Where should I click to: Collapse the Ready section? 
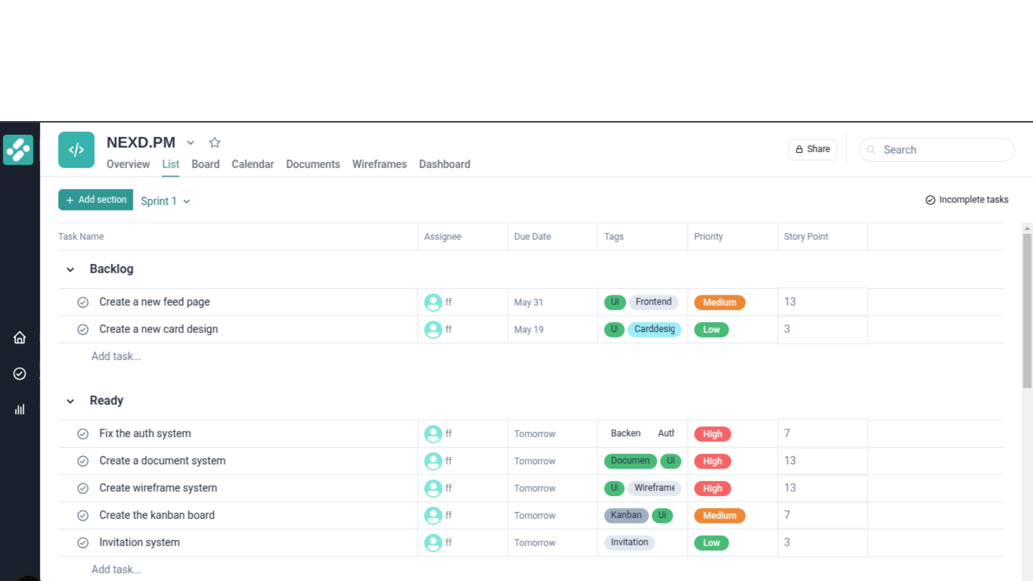70,401
